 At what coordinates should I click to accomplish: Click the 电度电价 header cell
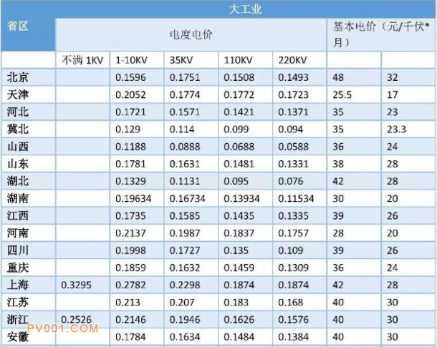(191, 34)
